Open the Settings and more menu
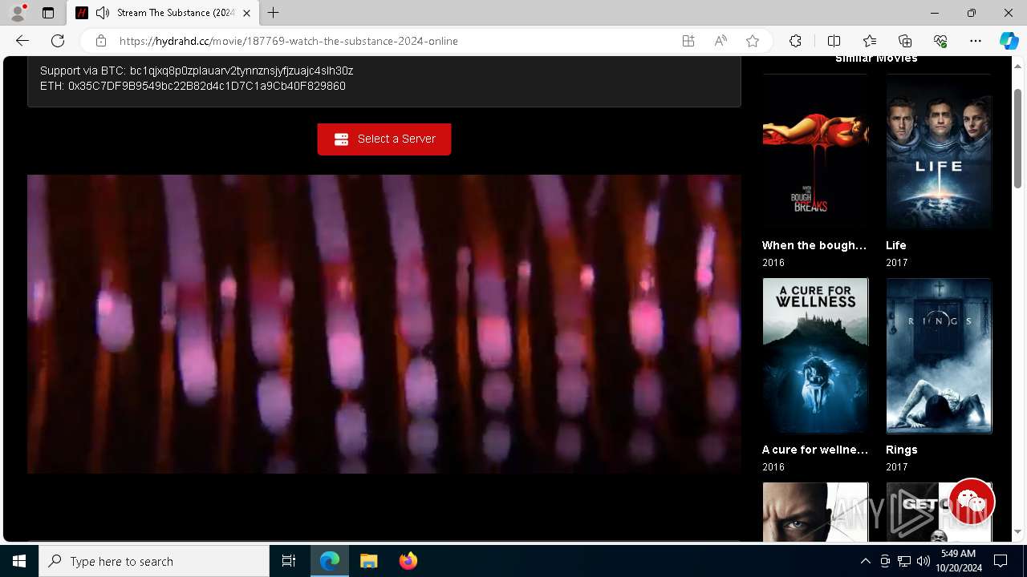The height and width of the screenshot is (577, 1027). [976, 41]
